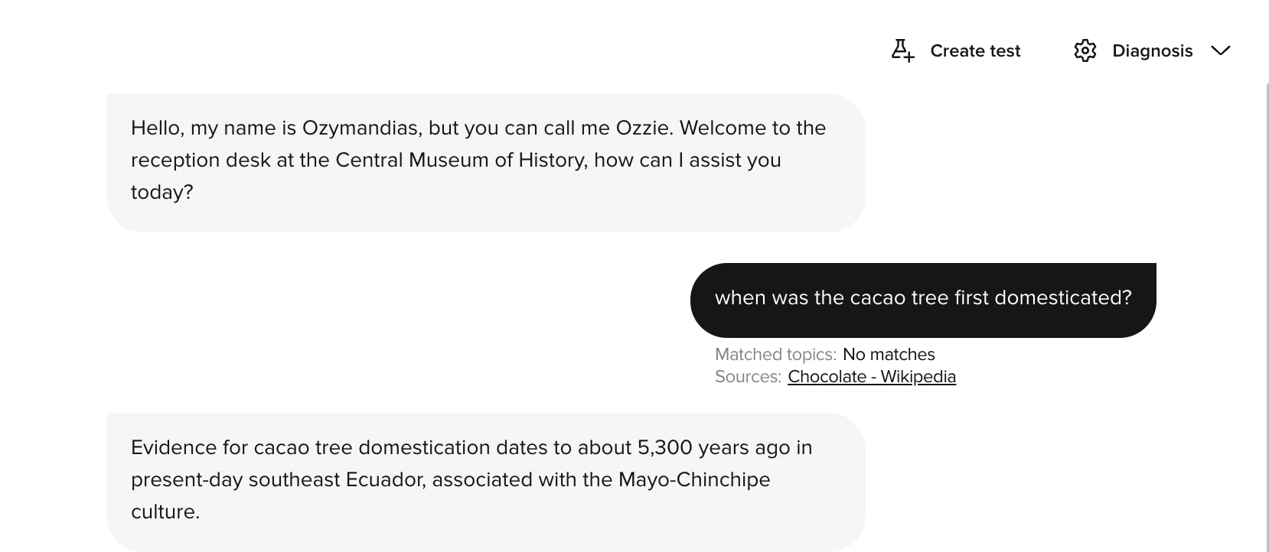Select the Create test menu option
The height and width of the screenshot is (552, 1269).
coord(974,50)
